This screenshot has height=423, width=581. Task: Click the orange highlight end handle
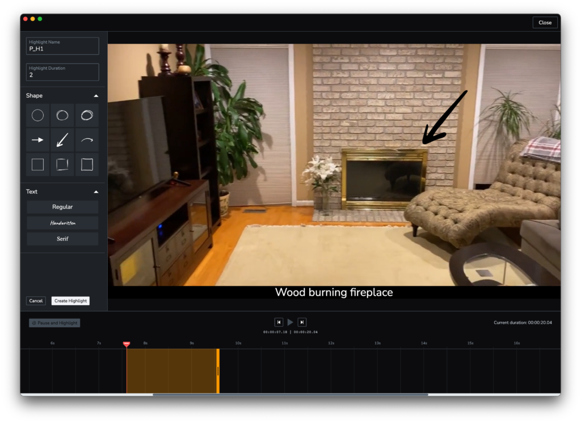pos(218,371)
